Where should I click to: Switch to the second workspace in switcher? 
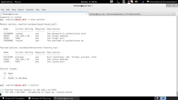coord(163,98)
